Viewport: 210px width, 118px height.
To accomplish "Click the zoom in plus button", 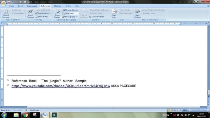I will [x=208, y=110].
